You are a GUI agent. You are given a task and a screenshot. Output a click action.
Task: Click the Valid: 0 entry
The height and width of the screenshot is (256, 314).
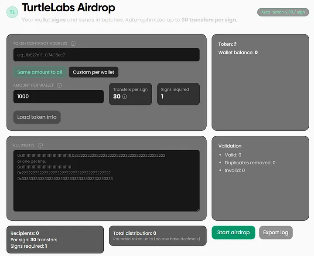233,155
